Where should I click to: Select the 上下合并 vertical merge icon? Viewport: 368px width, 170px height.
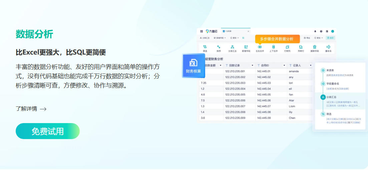click(274, 47)
